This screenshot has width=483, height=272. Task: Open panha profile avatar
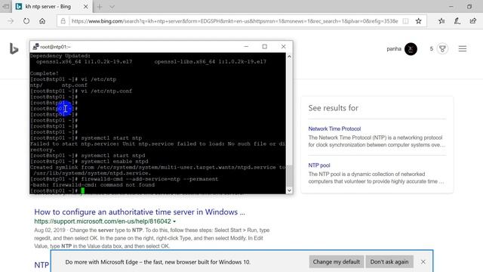[411, 48]
